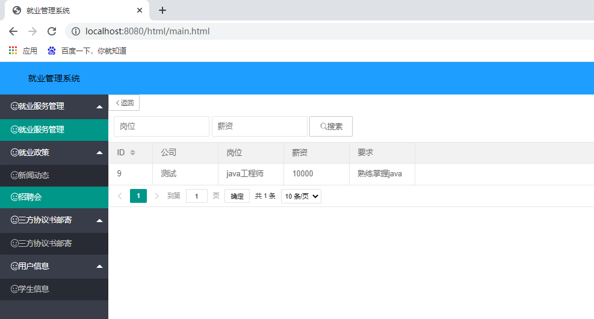Click the ID cell showing 9
The image size is (594, 319).
[131, 174]
